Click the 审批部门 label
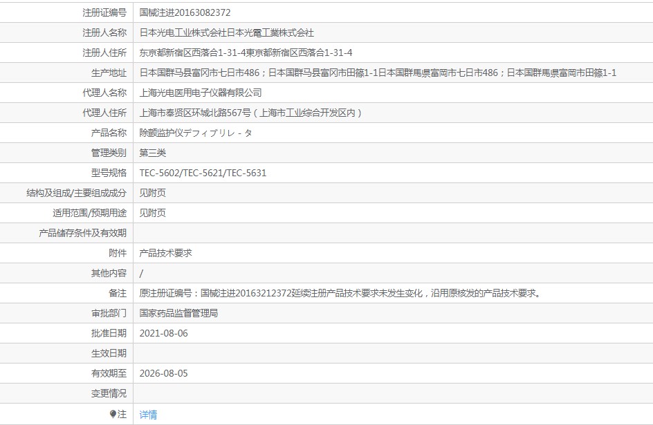The width and height of the screenshot is (653, 425). pyautogui.click(x=109, y=313)
